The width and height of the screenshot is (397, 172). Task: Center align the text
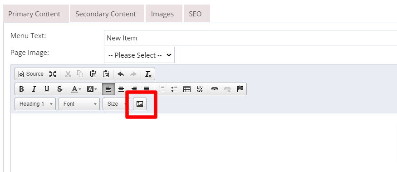pos(121,89)
